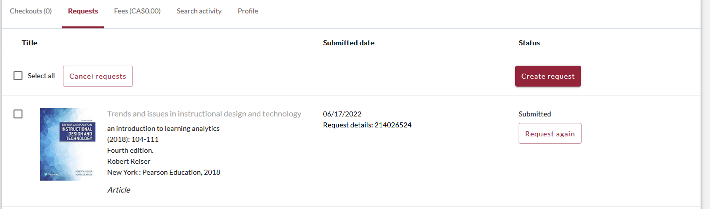The width and height of the screenshot is (710, 209).
Task: Click the Request again button
Action: click(x=550, y=133)
